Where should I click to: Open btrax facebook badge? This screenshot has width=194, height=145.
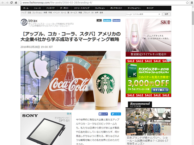pyautogui.click(x=116, y=20)
